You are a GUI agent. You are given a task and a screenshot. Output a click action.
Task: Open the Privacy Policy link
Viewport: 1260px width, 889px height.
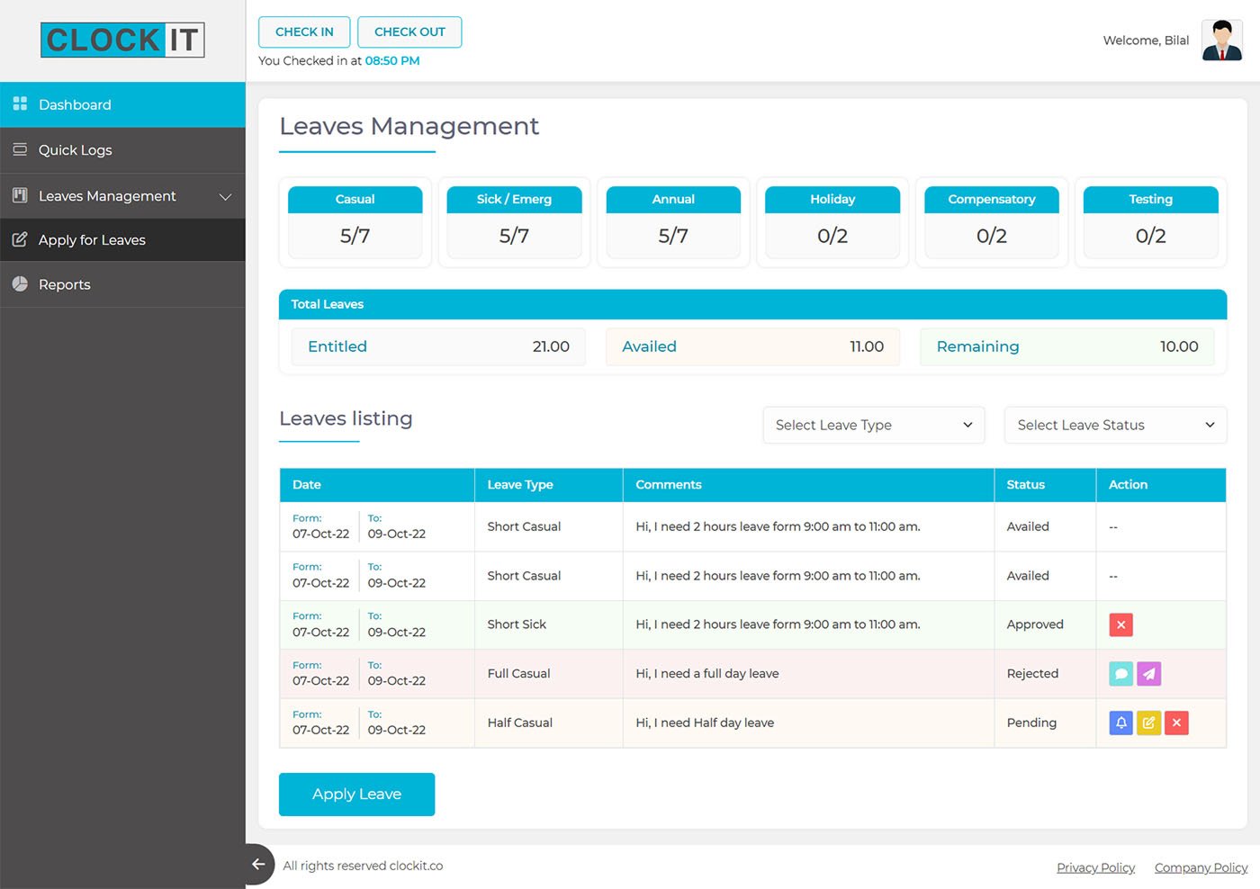click(1095, 867)
